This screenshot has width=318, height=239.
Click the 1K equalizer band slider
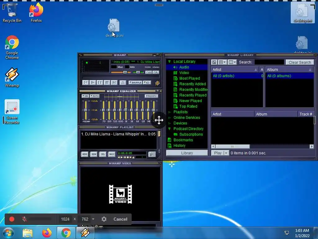[126, 110]
